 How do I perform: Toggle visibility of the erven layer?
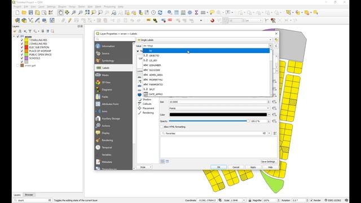(18, 36)
